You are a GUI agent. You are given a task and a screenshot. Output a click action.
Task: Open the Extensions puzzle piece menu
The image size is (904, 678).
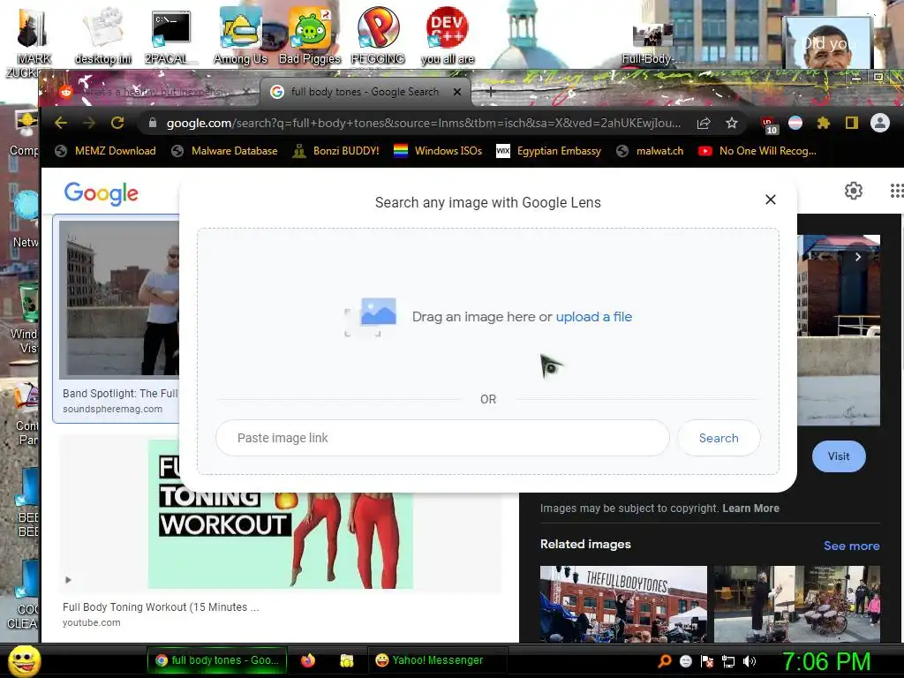pos(824,123)
